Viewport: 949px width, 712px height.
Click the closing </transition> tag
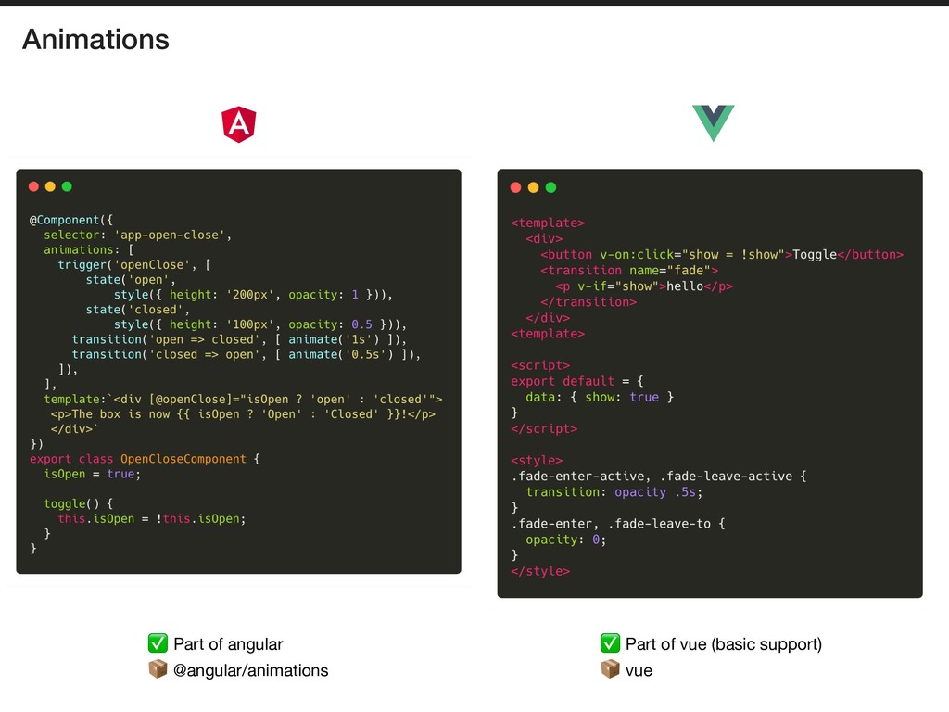point(588,302)
